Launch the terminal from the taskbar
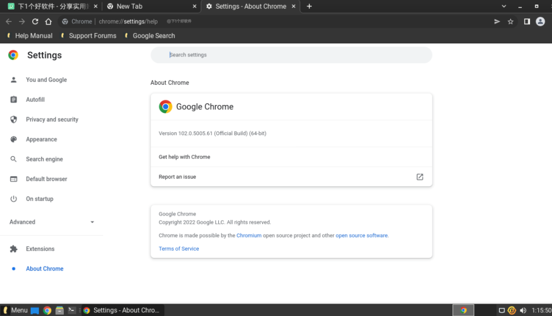The width and height of the screenshot is (552, 316). click(72, 310)
